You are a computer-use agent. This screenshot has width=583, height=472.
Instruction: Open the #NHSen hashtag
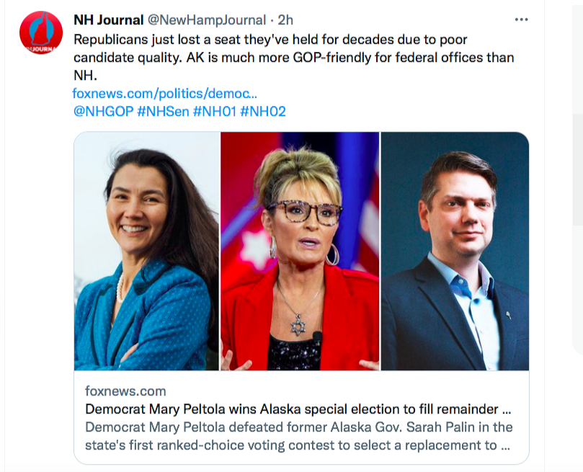(162, 112)
